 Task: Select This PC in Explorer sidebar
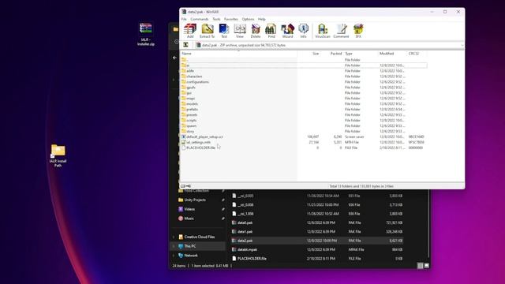[x=198, y=246]
